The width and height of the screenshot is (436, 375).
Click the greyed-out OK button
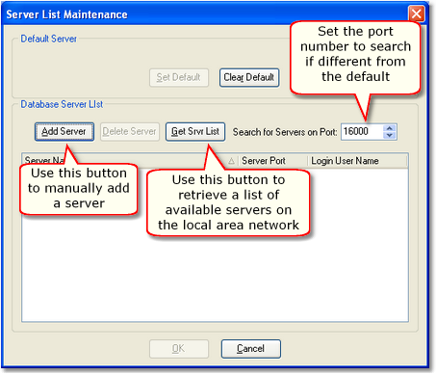(179, 349)
